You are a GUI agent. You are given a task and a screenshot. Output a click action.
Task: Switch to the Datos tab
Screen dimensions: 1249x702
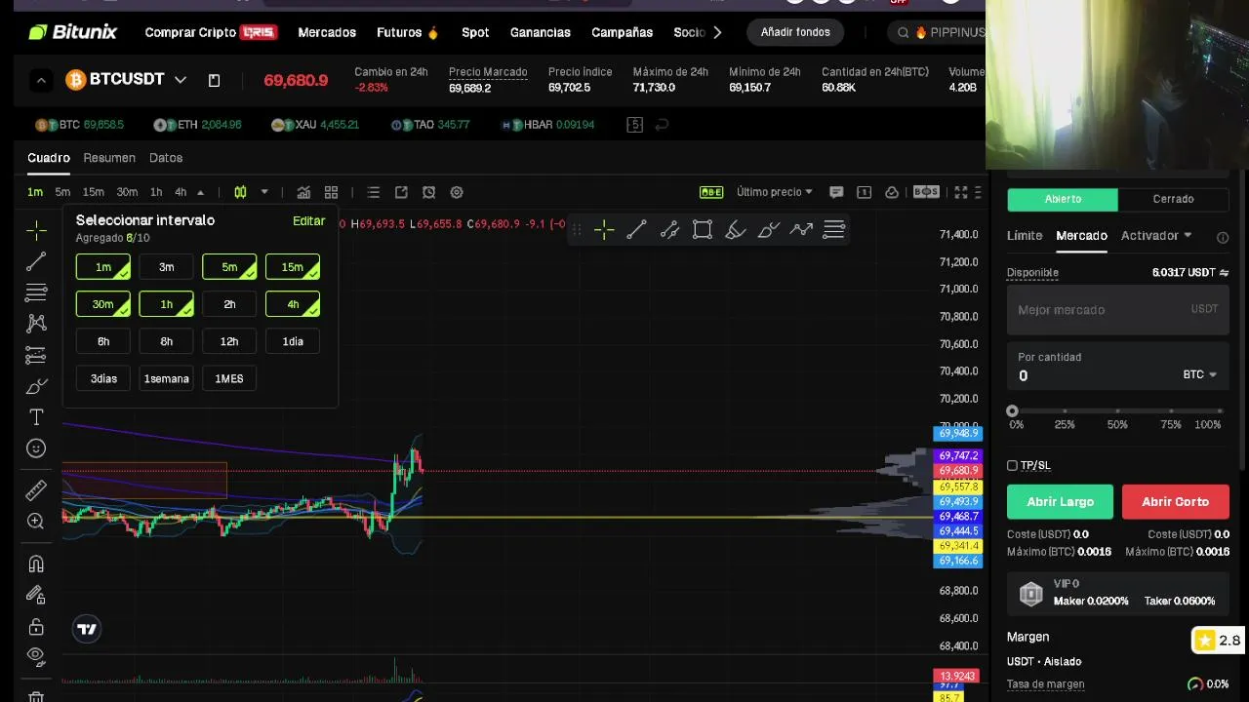tap(166, 157)
